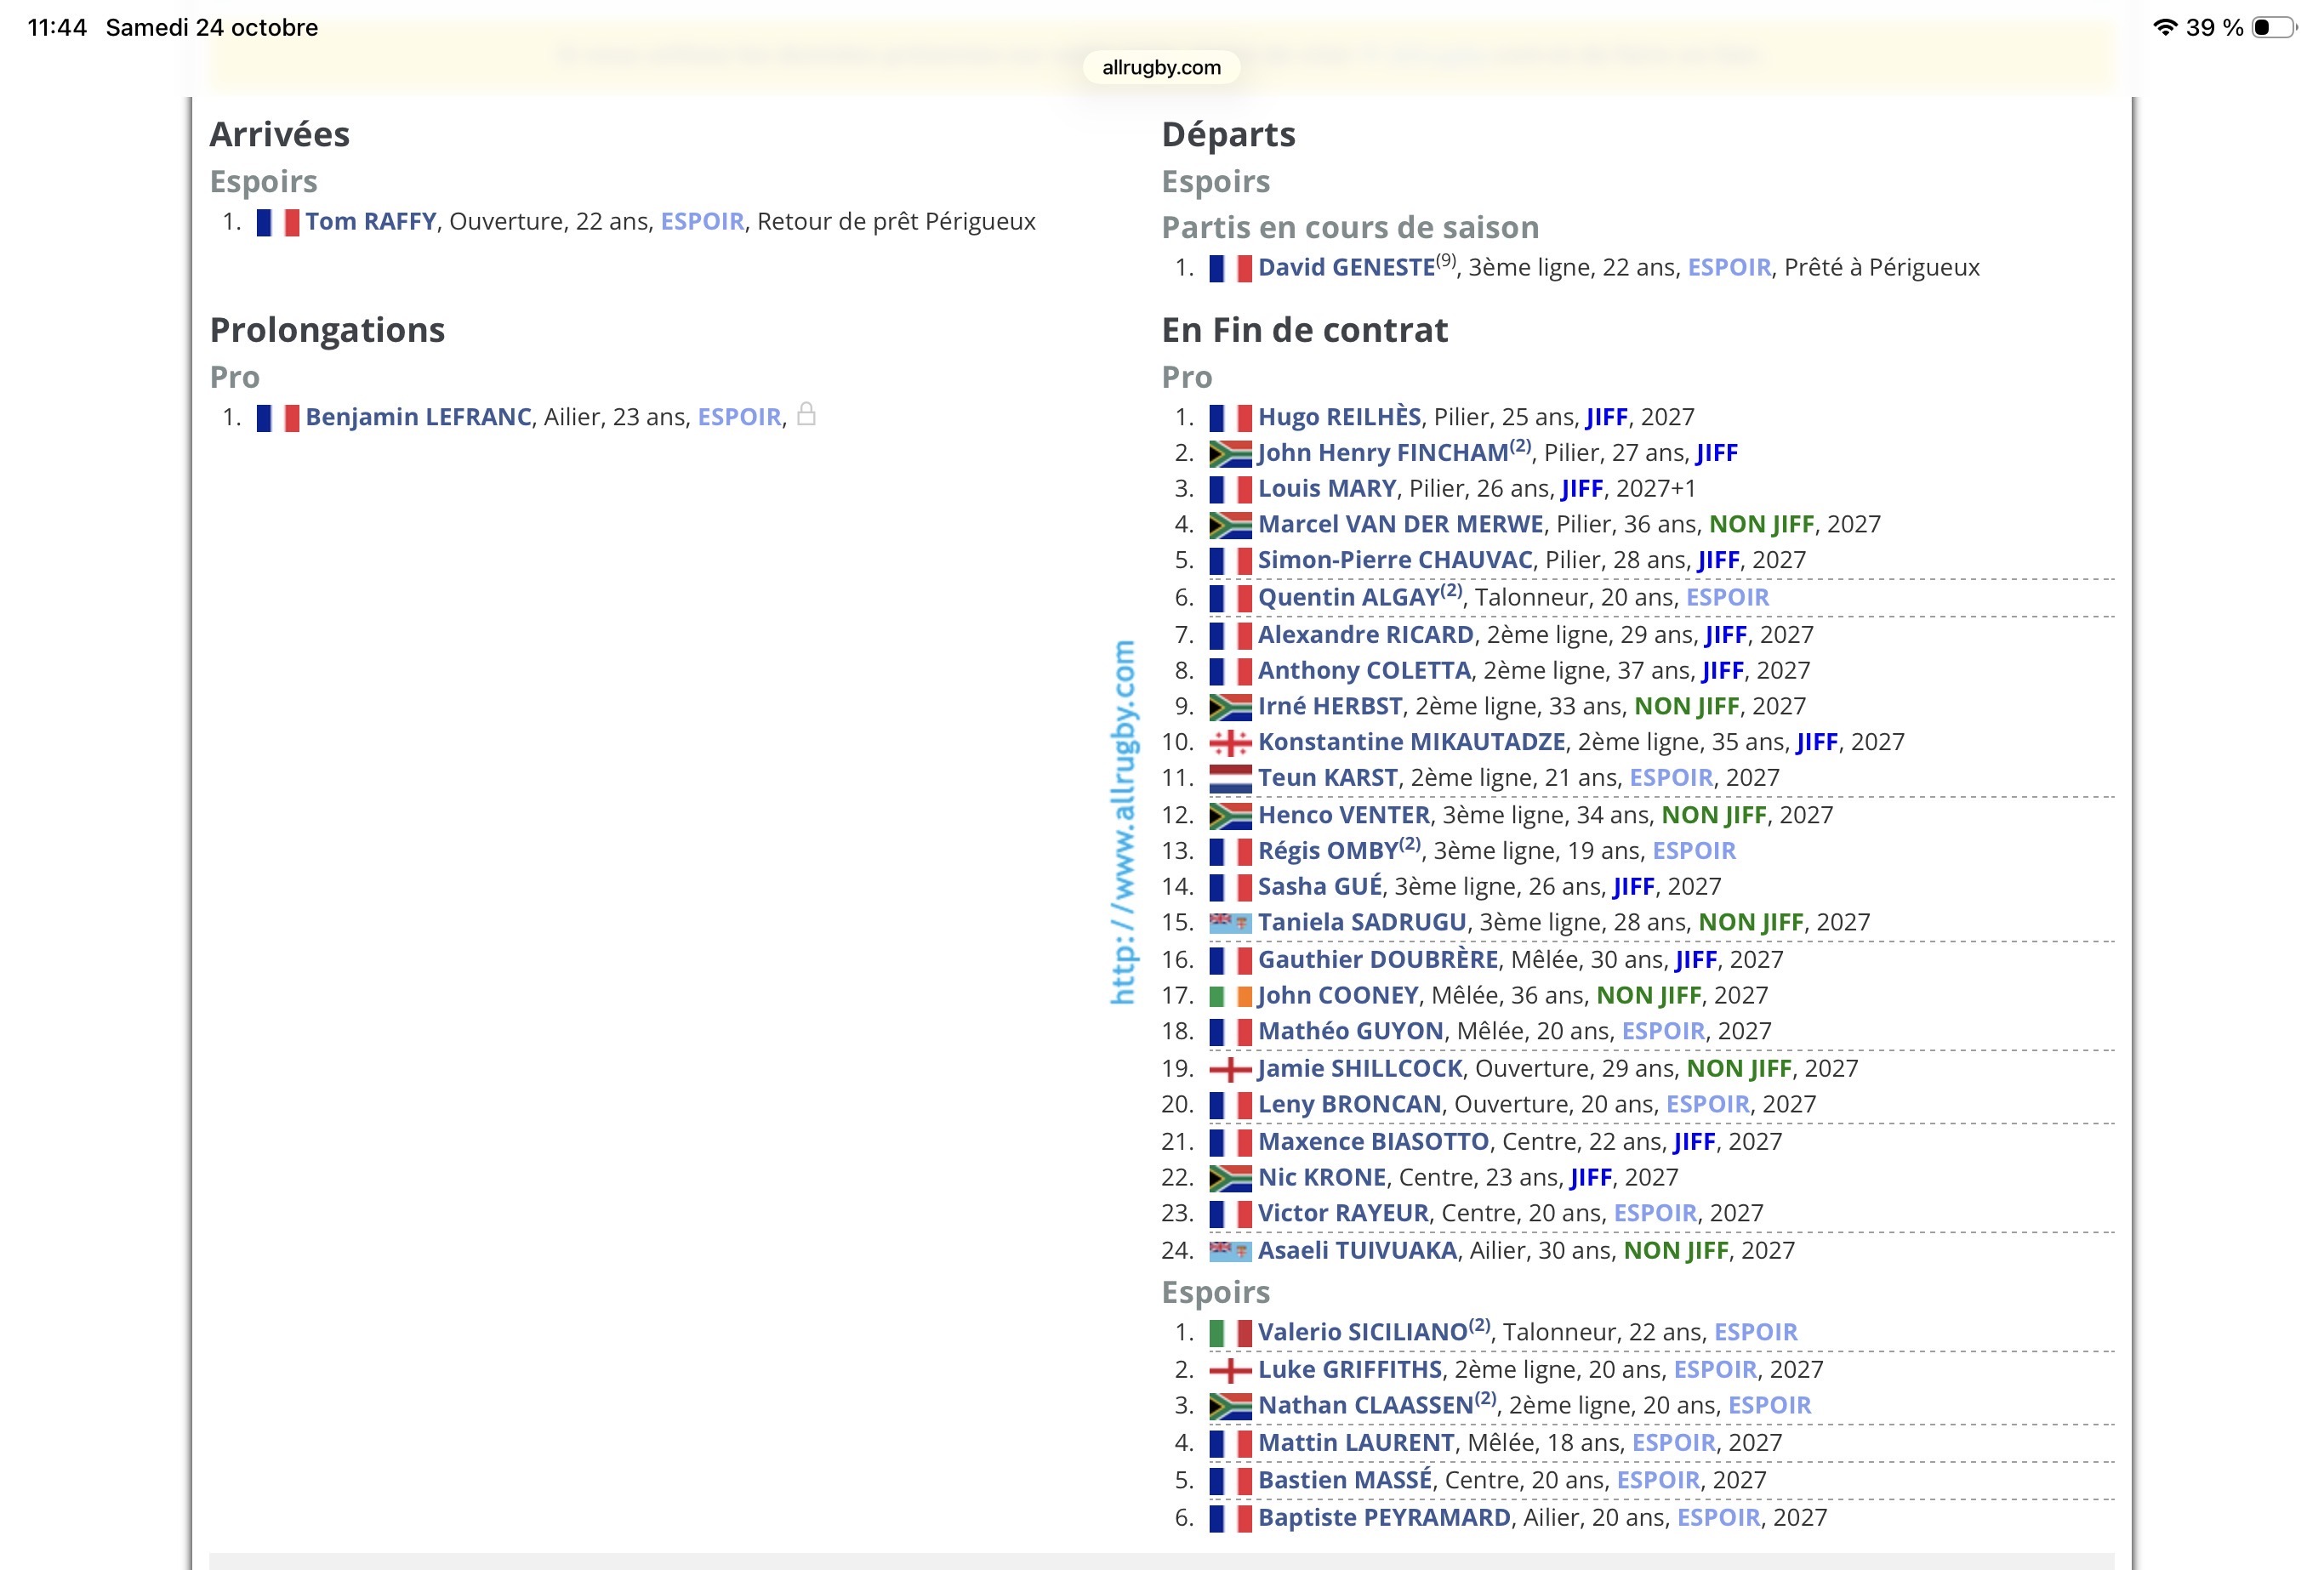Click the South African flag beside Nathan CLAASSEN
The width and height of the screenshot is (2324, 1570).
point(1230,1406)
